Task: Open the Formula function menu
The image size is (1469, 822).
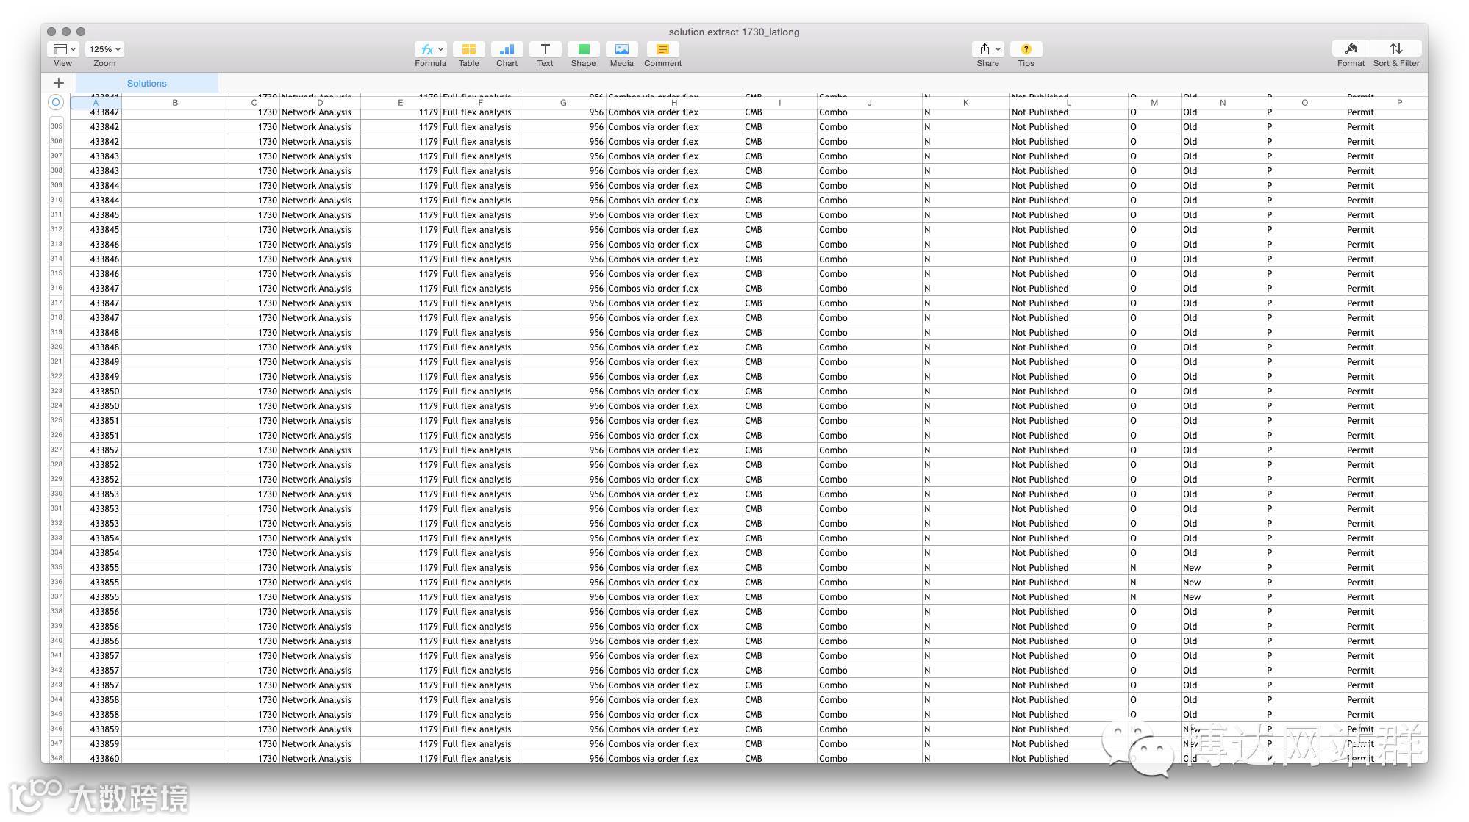Action: coord(430,49)
